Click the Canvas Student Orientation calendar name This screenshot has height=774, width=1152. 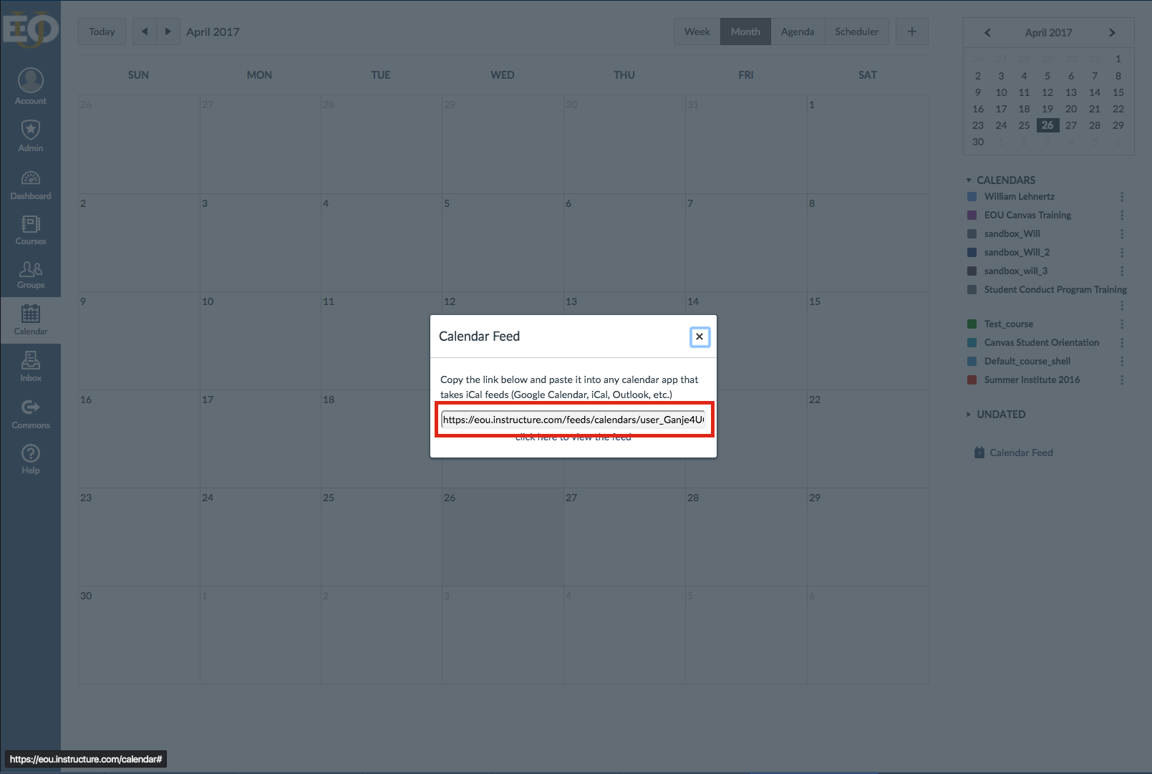click(x=1041, y=342)
